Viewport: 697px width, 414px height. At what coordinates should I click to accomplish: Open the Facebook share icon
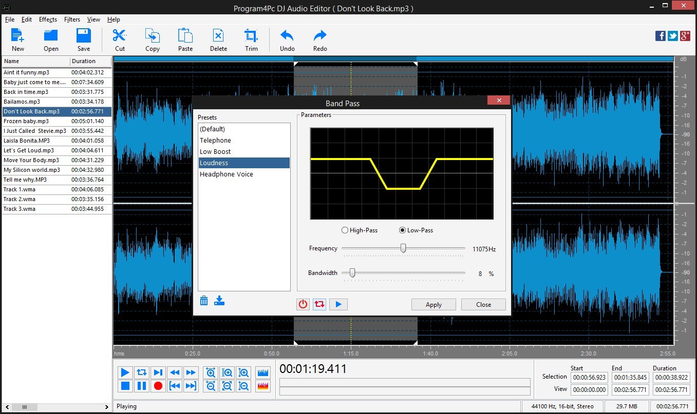pyautogui.click(x=661, y=35)
